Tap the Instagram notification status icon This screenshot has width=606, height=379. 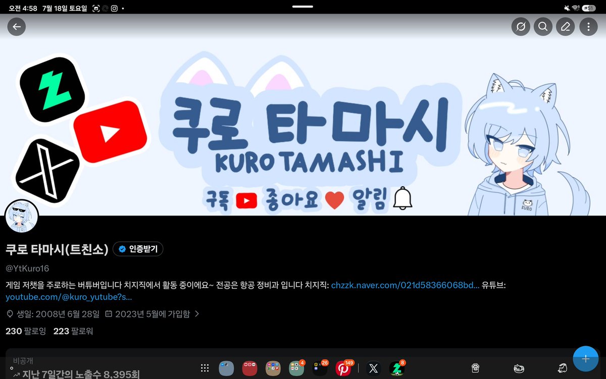(x=115, y=9)
